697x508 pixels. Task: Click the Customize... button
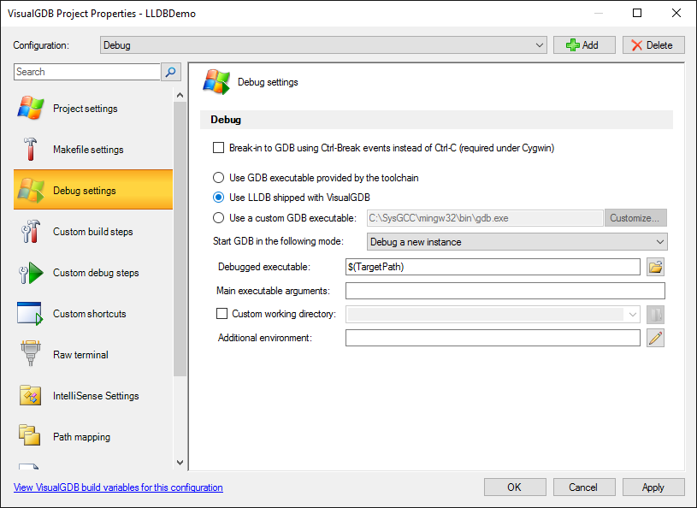pos(635,218)
